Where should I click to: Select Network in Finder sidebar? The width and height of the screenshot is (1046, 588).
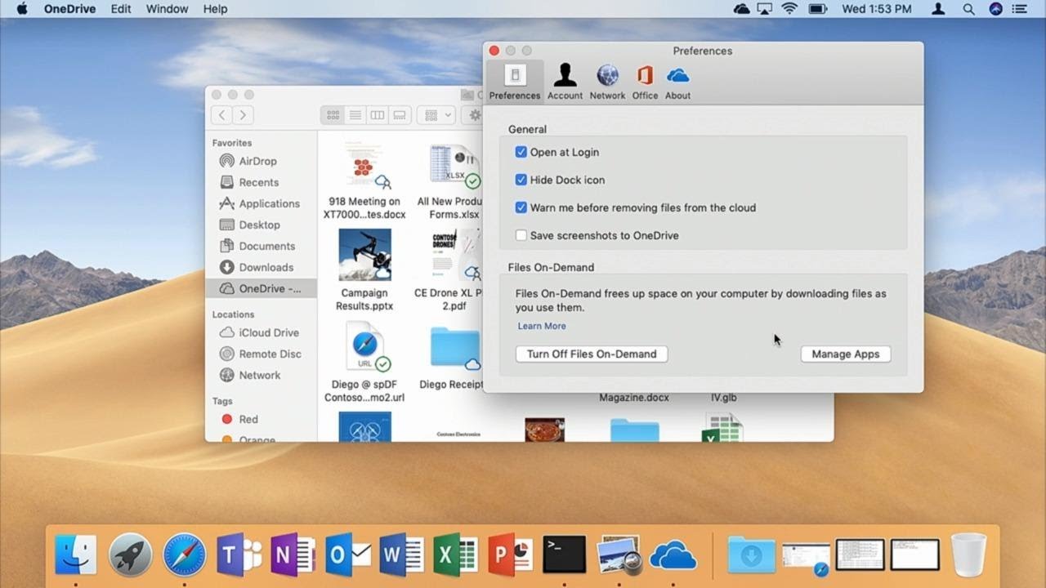pos(261,375)
